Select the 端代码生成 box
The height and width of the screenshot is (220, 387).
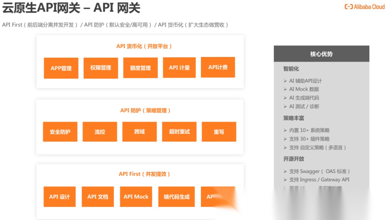(x=176, y=197)
